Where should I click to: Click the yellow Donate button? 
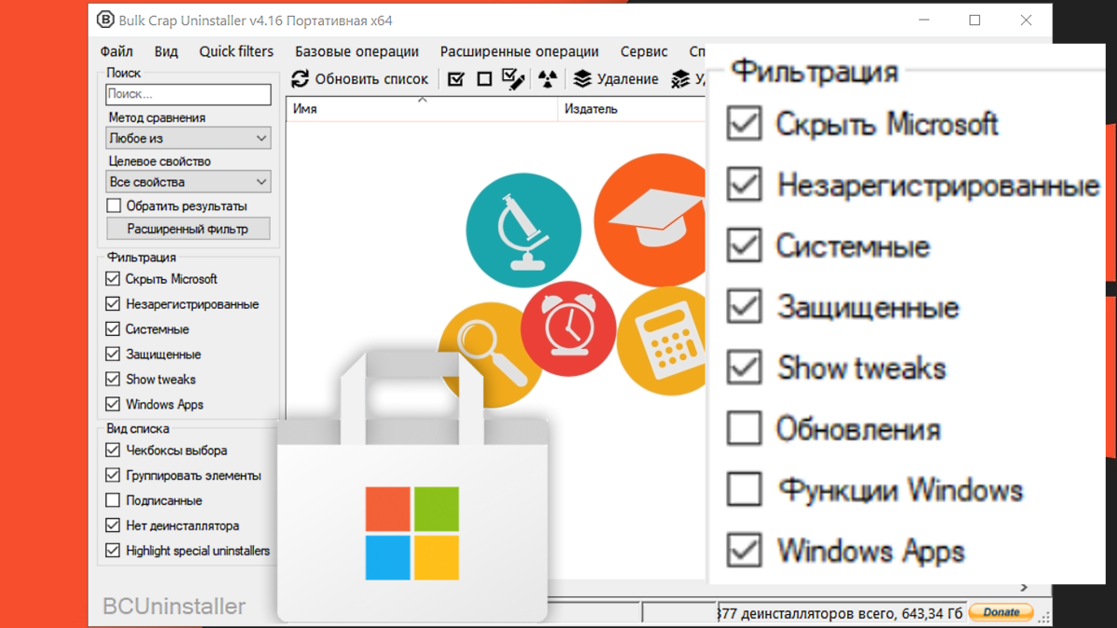[1002, 612]
